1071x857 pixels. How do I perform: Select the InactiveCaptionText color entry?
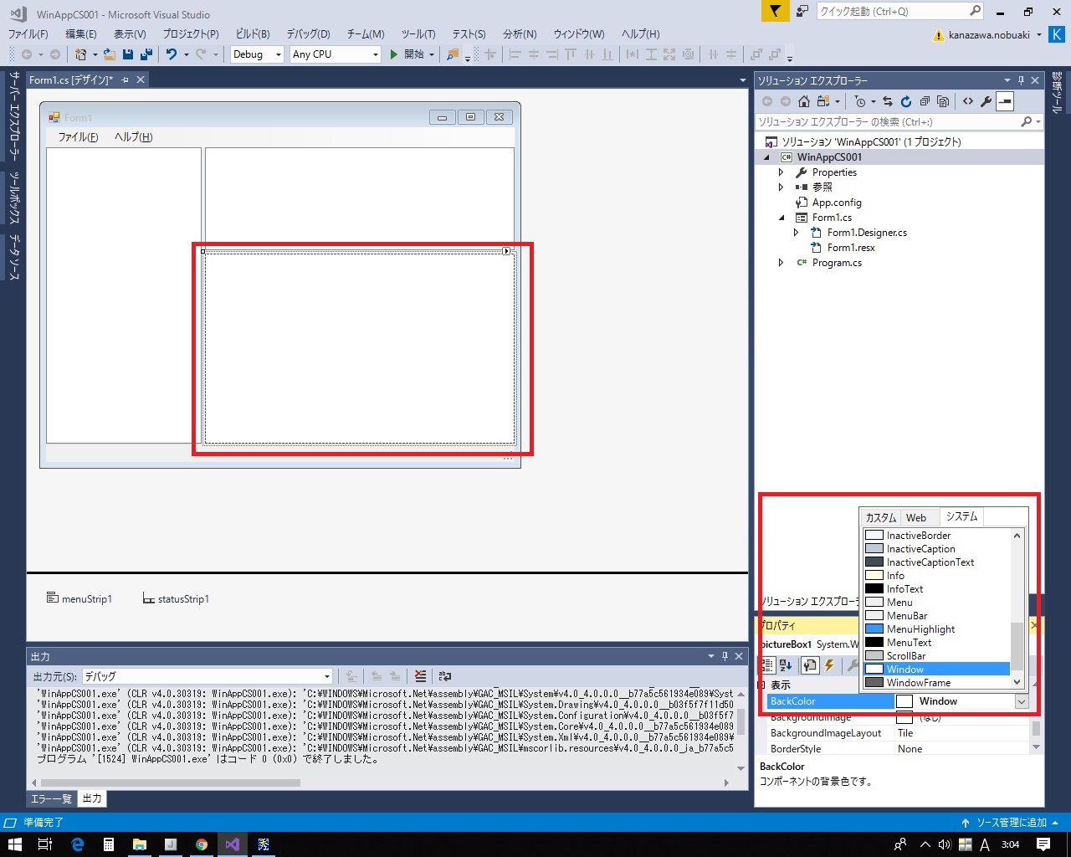[x=937, y=562]
